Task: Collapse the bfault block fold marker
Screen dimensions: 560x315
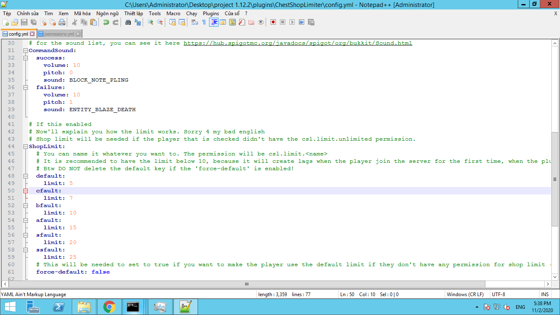Action: pos(25,205)
